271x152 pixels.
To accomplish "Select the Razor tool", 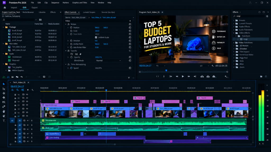I will click(x=4, y=102).
